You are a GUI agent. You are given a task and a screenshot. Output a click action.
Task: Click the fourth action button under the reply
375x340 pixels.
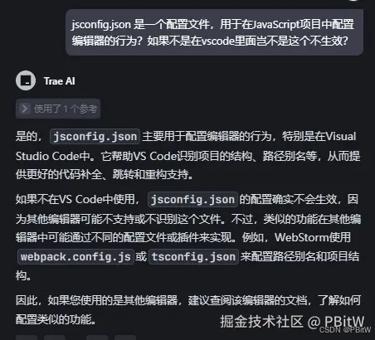(125, 338)
